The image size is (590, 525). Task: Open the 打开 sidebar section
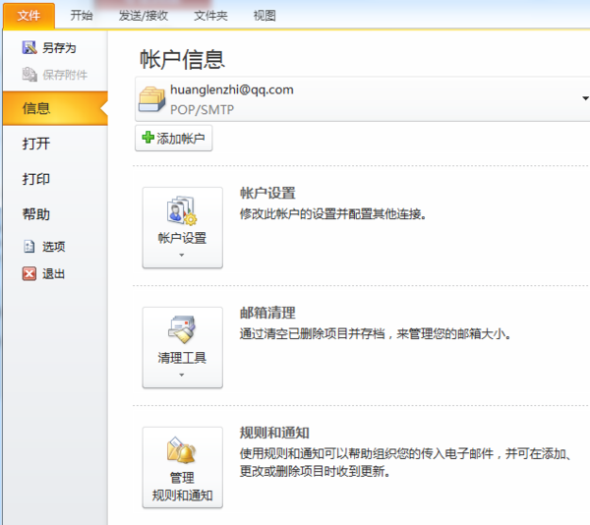pyautogui.click(x=36, y=144)
